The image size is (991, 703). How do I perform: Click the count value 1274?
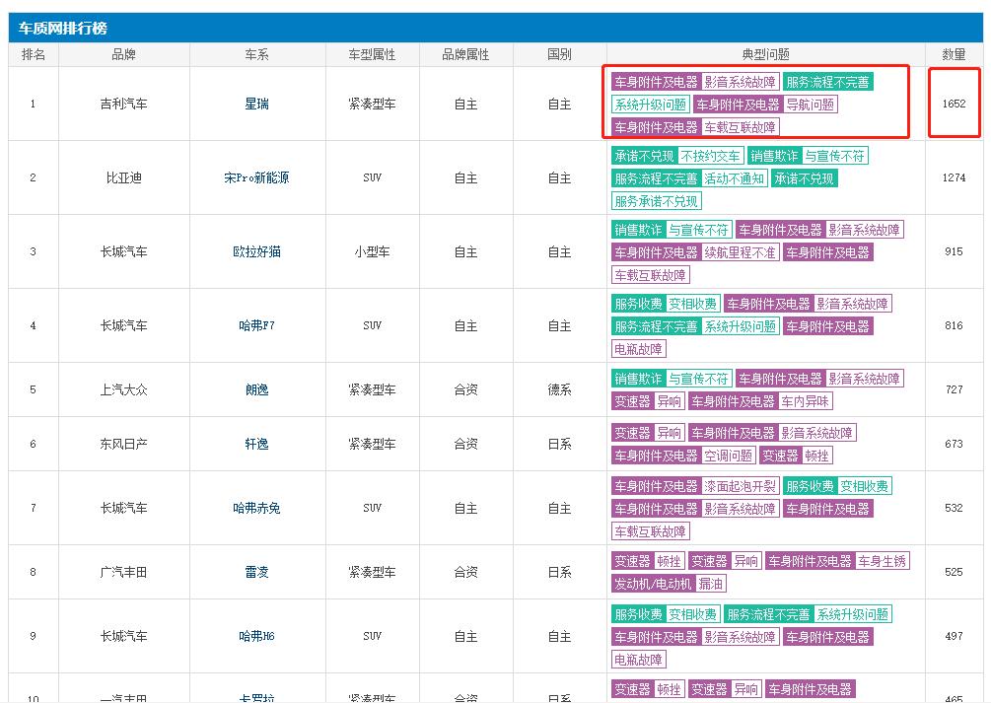click(954, 177)
